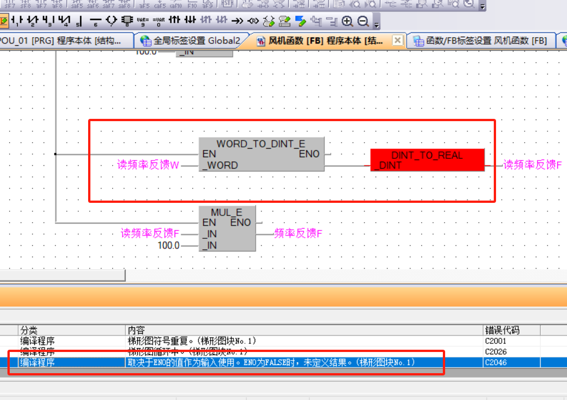567x400 pixels.
Task: Click the jump arrow tool icon
Action: coord(237,22)
